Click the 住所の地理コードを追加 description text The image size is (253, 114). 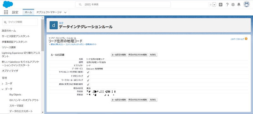[96, 62]
